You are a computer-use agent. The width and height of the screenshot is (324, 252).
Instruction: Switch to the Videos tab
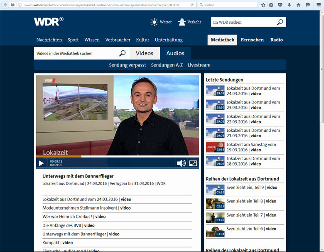pyautogui.click(x=145, y=53)
